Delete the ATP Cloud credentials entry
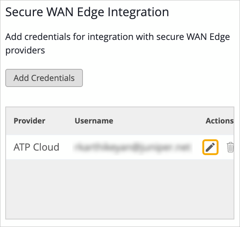Image resolution: width=240 pixels, height=227 pixels. pyautogui.click(x=230, y=147)
